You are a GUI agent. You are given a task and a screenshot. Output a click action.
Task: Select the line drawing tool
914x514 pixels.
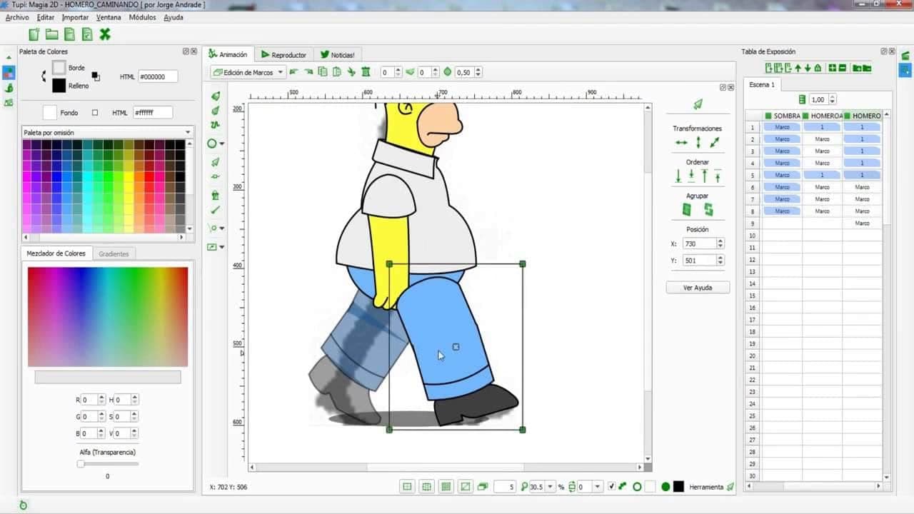(x=215, y=210)
